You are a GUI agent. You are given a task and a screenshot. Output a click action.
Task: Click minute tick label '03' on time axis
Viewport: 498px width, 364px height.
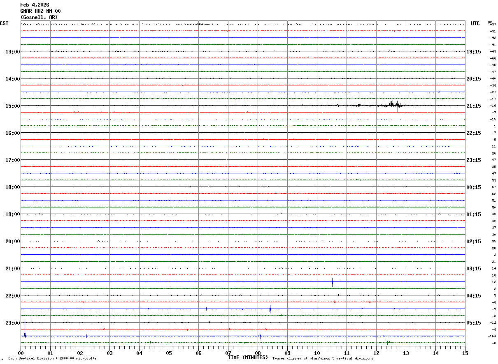click(x=110, y=353)
